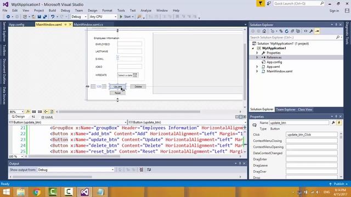Image resolution: width=351 pixels, height=197 pixels.
Task: Expand the App.xaml node
Action: pyautogui.click(x=257, y=67)
